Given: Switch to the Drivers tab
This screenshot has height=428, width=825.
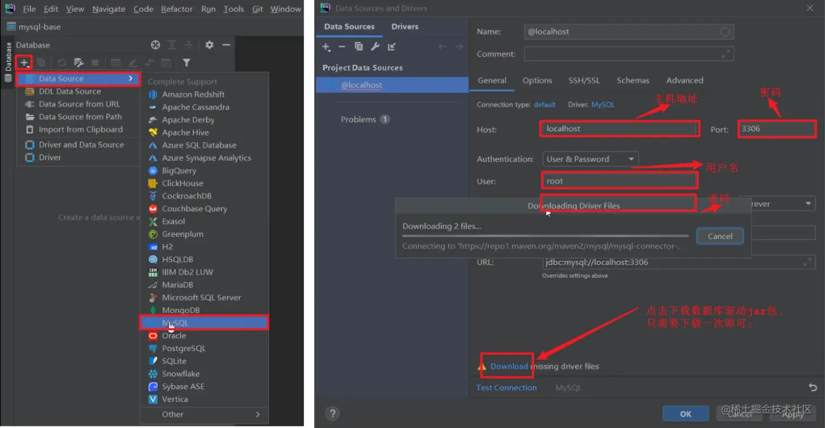Looking at the screenshot, I should click(405, 27).
